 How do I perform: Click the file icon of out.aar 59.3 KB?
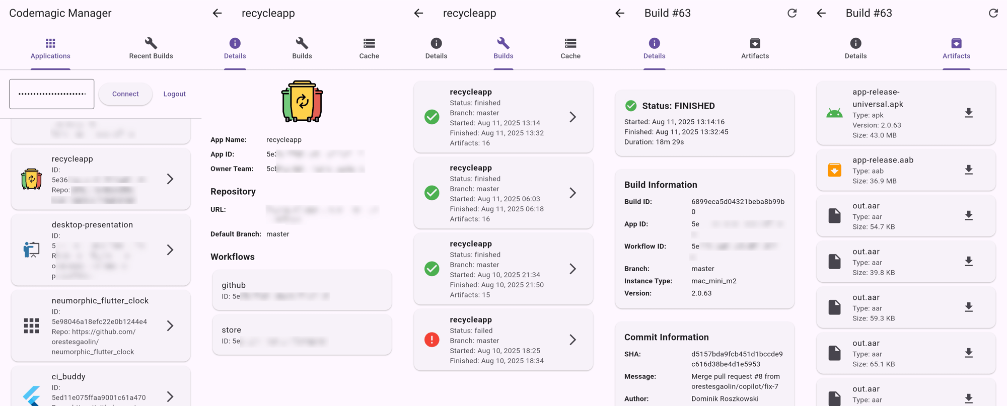pos(834,307)
